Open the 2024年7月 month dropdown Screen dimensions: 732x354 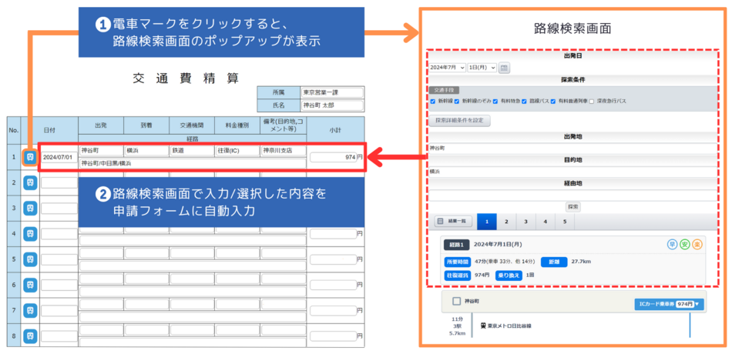click(448, 68)
